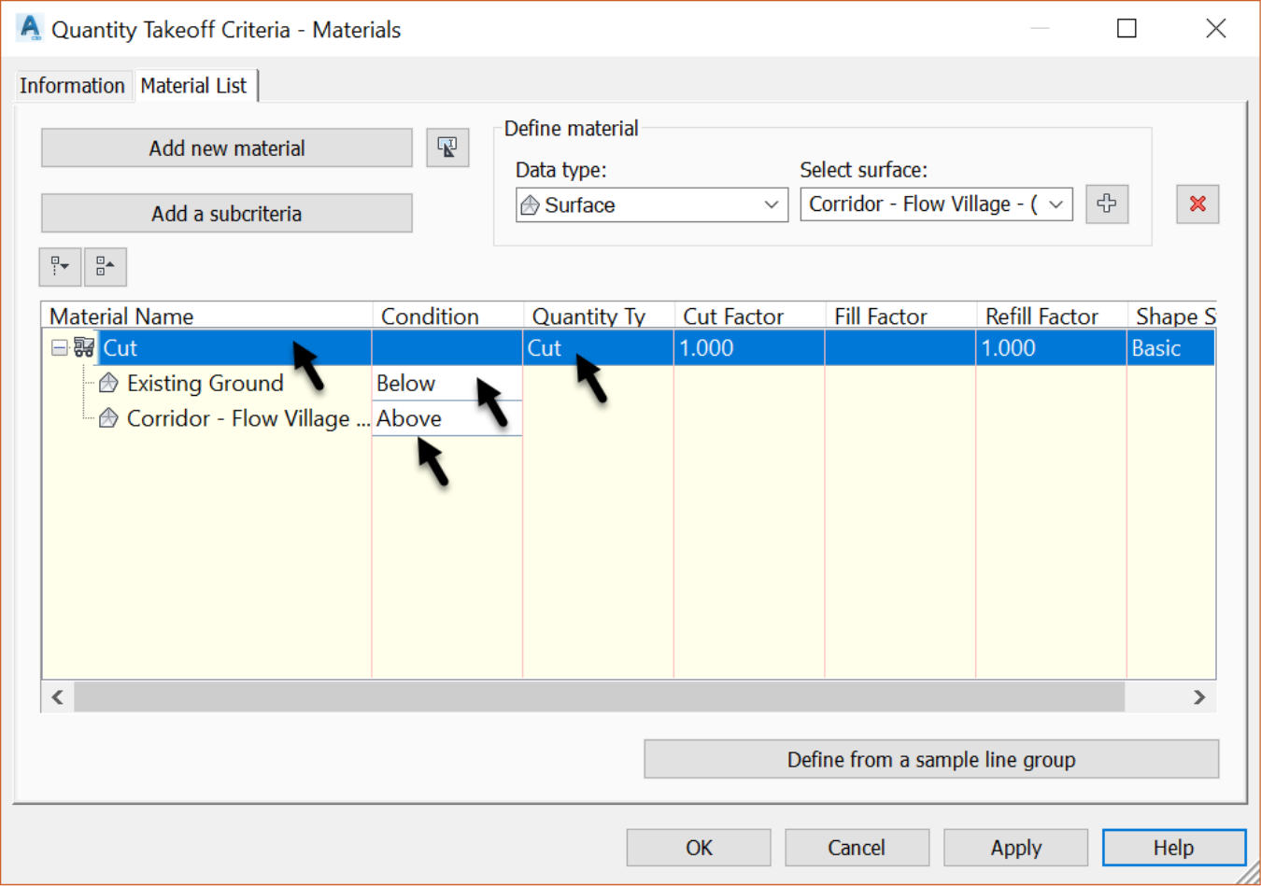The width and height of the screenshot is (1261, 886).
Task: Click the Cut quantity type cell
Action: coord(598,347)
